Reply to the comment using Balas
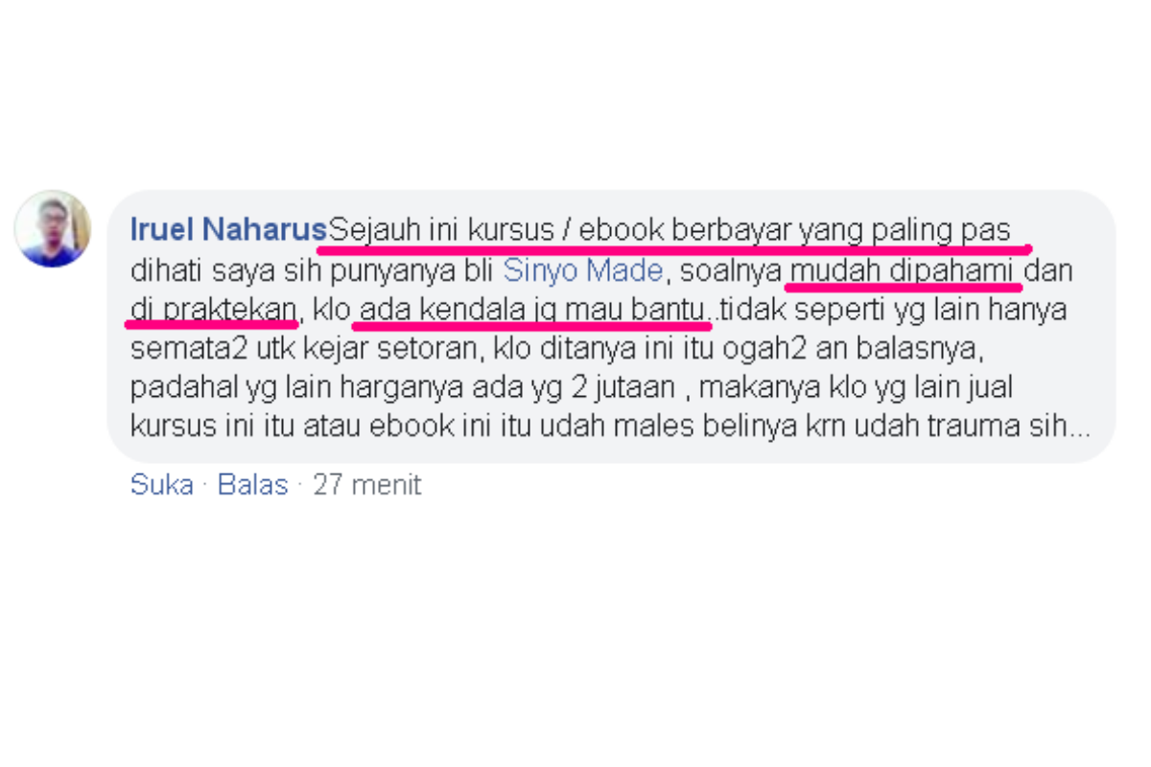Viewport: 1151px width, 767px height. tap(253, 484)
